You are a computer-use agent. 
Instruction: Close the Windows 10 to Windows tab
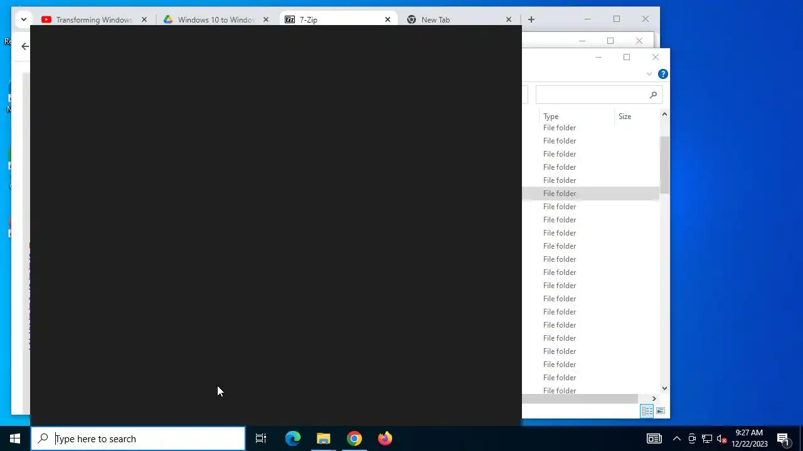tap(266, 20)
